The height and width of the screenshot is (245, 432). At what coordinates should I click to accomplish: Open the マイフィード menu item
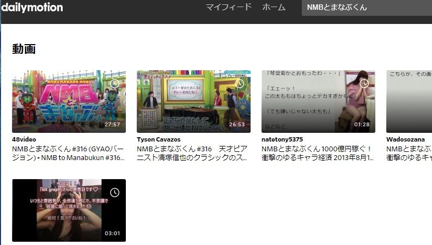228,8
